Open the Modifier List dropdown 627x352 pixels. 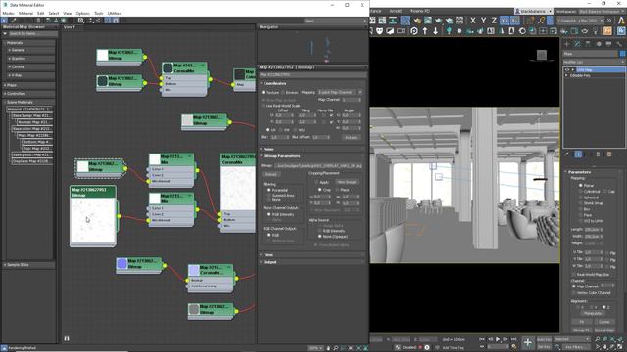[x=594, y=63]
